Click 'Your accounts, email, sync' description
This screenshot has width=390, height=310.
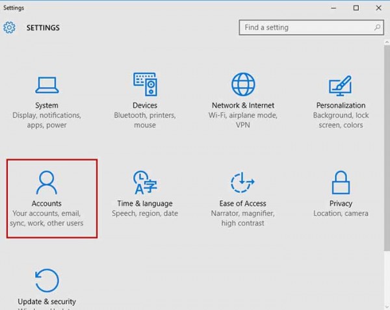pyautogui.click(x=47, y=218)
